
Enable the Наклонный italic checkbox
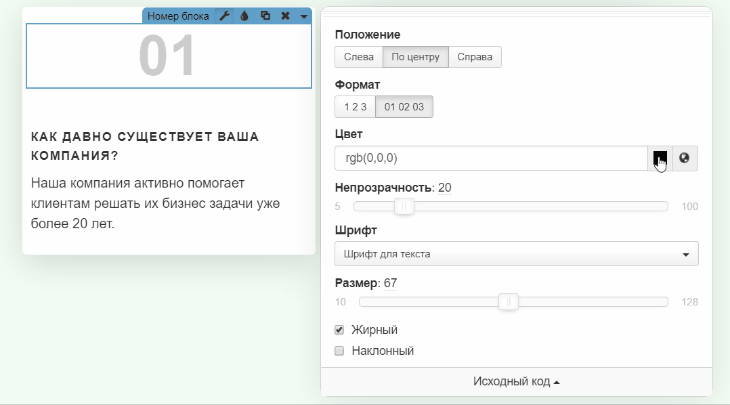click(x=340, y=351)
